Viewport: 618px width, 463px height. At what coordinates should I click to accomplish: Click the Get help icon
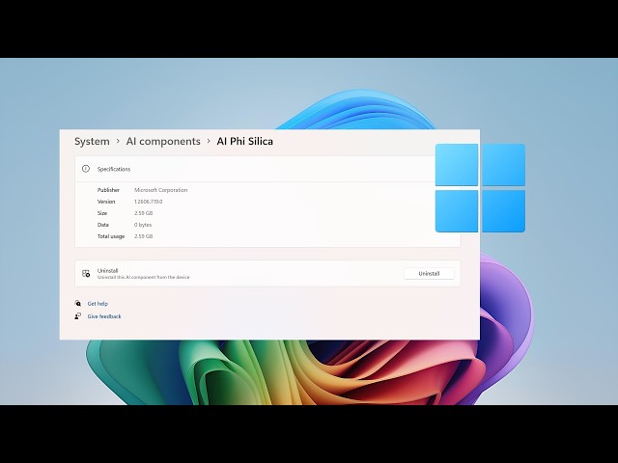pyautogui.click(x=78, y=303)
